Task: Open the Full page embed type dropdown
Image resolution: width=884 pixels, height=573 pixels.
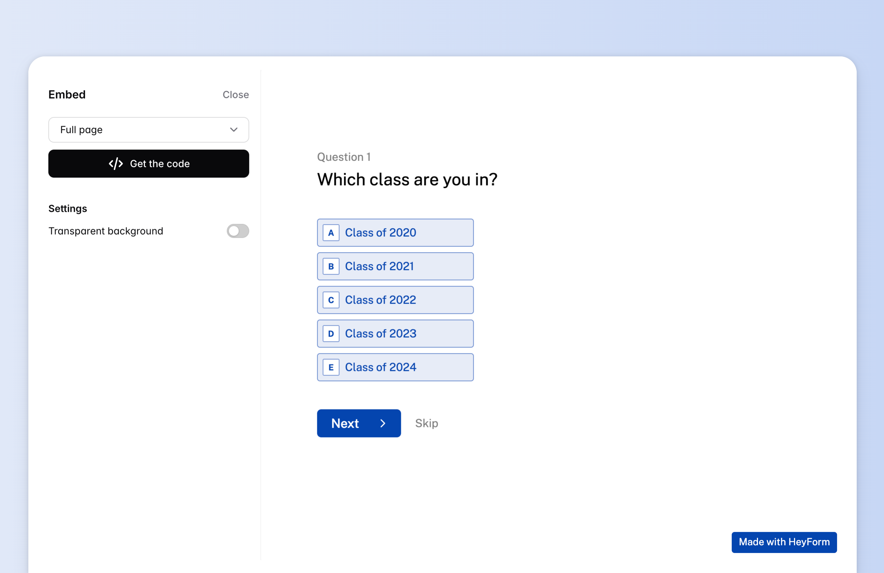Action: point(148,130)
